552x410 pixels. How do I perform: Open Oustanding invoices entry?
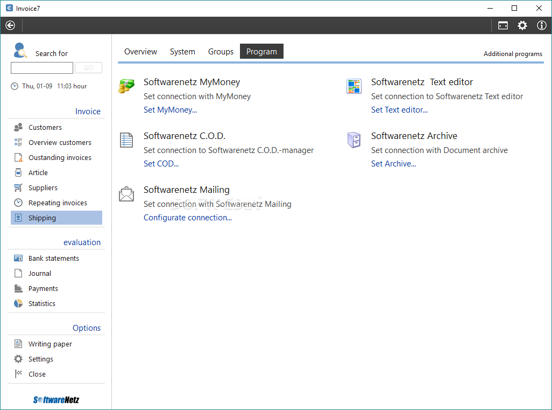pos(56,157)
